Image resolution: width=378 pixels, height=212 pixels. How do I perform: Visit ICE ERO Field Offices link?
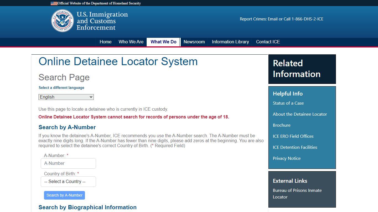[293, 136]
